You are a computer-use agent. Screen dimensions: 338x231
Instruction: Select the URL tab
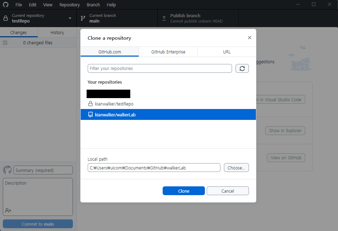tap(227, 52)
